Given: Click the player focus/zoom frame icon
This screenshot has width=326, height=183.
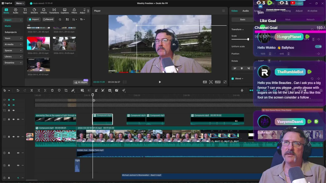Looking at the screenshot, I should [x=211, y=82].
